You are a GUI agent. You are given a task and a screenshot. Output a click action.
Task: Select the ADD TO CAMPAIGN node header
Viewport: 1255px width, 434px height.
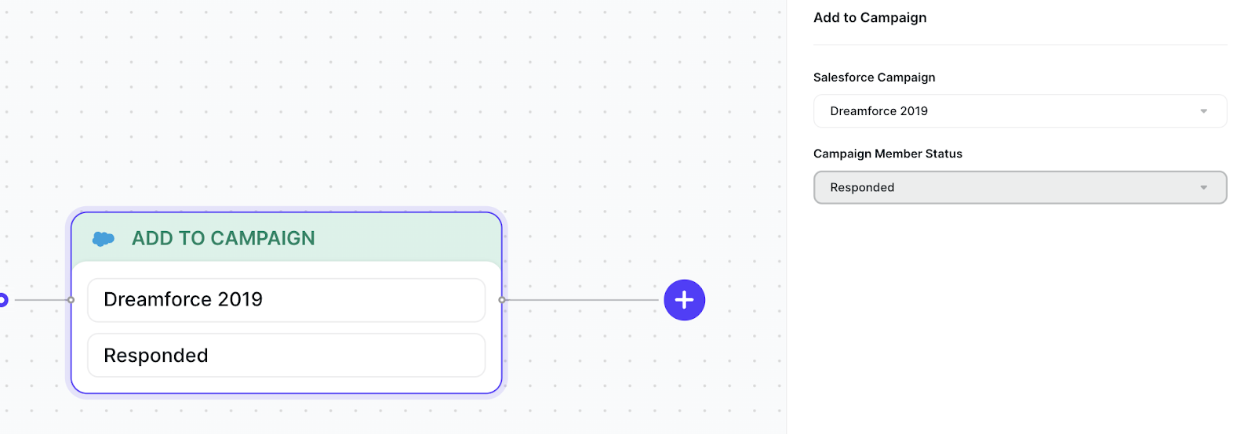(286, 238)
